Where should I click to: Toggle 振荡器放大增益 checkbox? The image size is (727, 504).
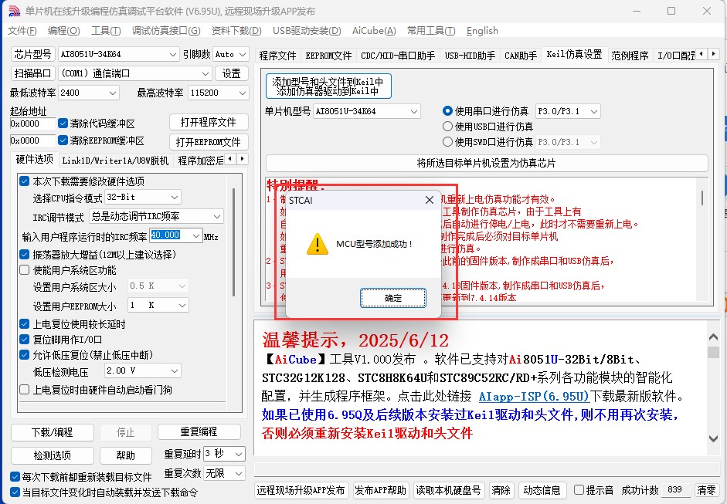click(25, 255)
